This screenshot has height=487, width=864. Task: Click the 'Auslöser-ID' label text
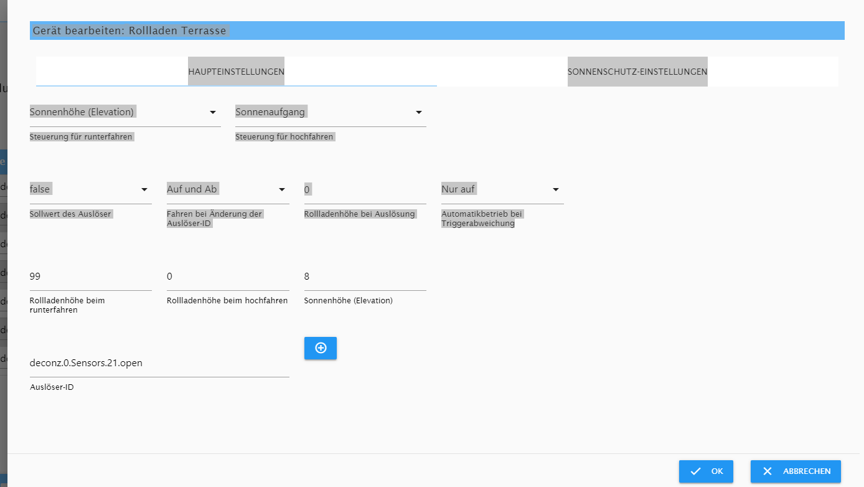(x=52, y=387)
